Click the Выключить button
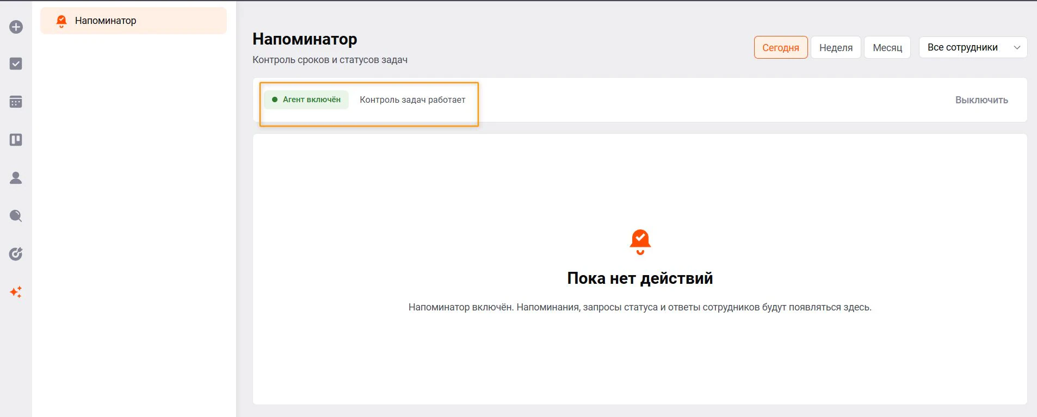Screen dimensions: 1037x417 click(x=982, y=100)
